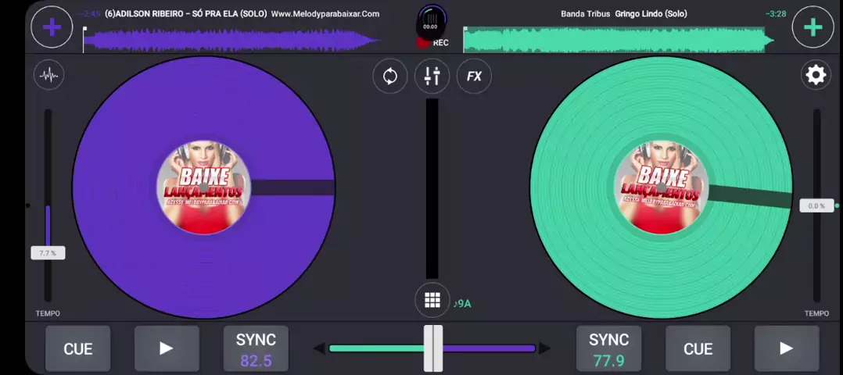Open the mixer equalizer sliders
The height and width of the screenshot is (375, 843).
coord(432,76)
